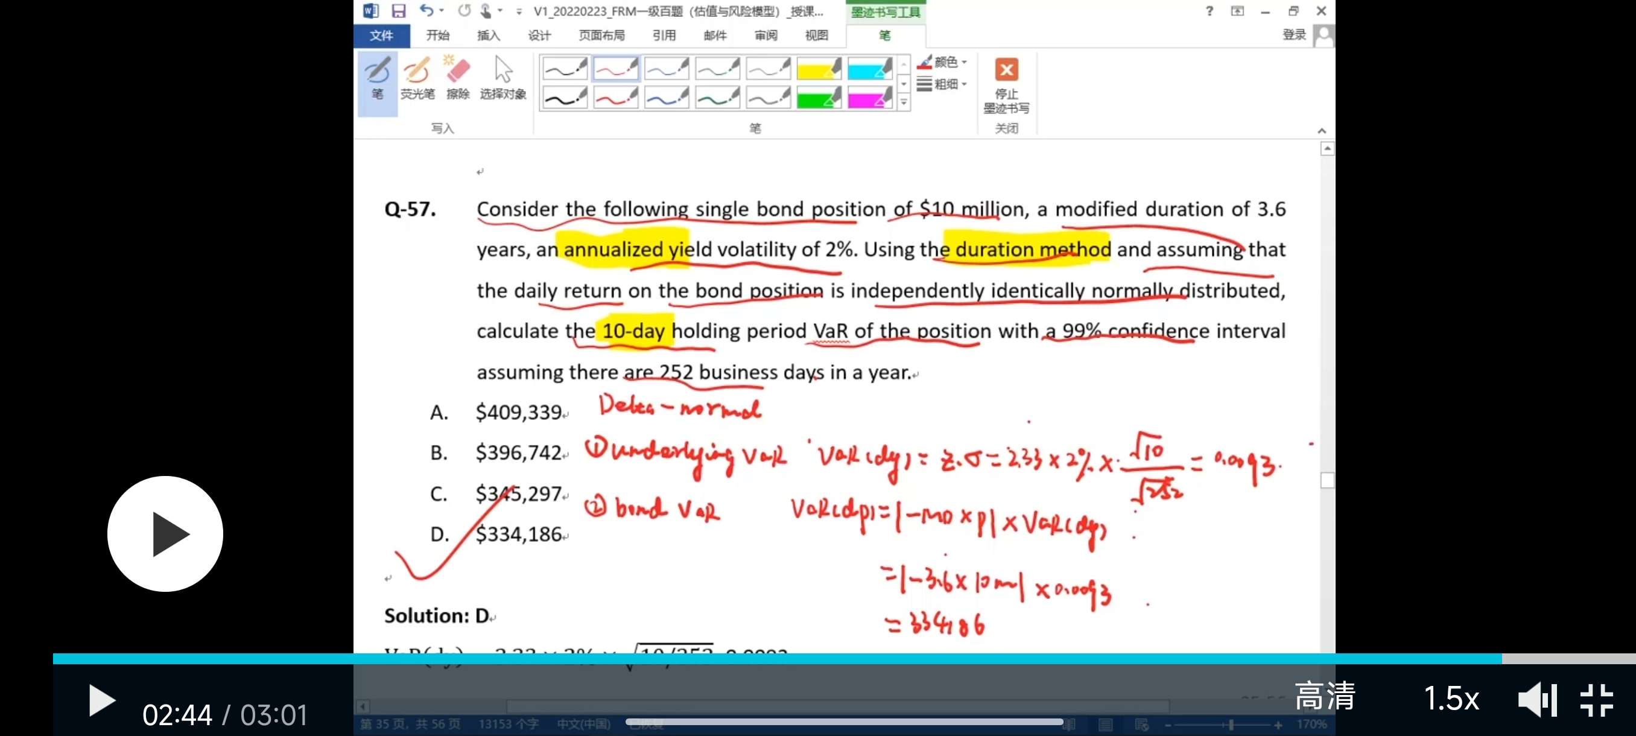
Task: Switch to the 设计 Design tab
Action: (539, 36)
